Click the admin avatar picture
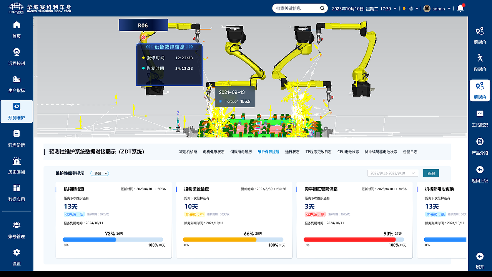 coord(427,8)
